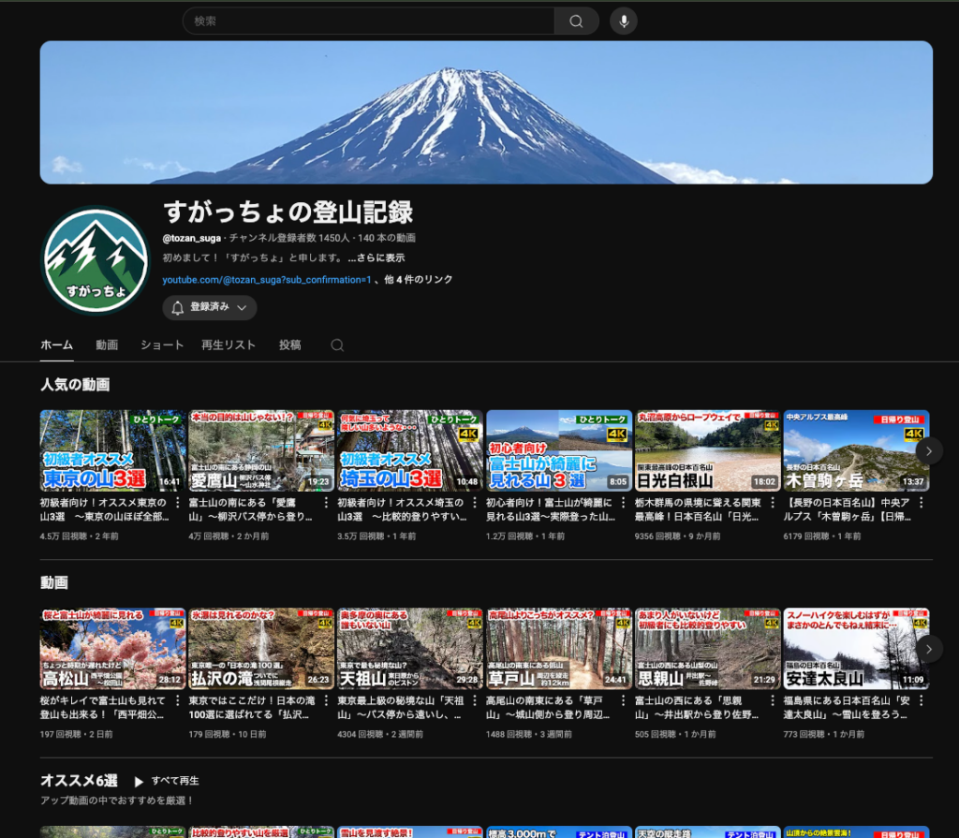Advance 動画 row with right chevron

928,648
